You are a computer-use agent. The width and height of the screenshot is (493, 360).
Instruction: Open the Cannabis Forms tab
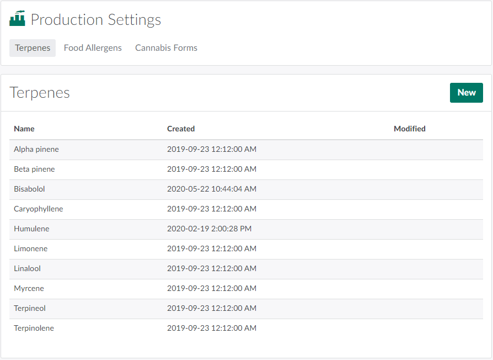166,48
